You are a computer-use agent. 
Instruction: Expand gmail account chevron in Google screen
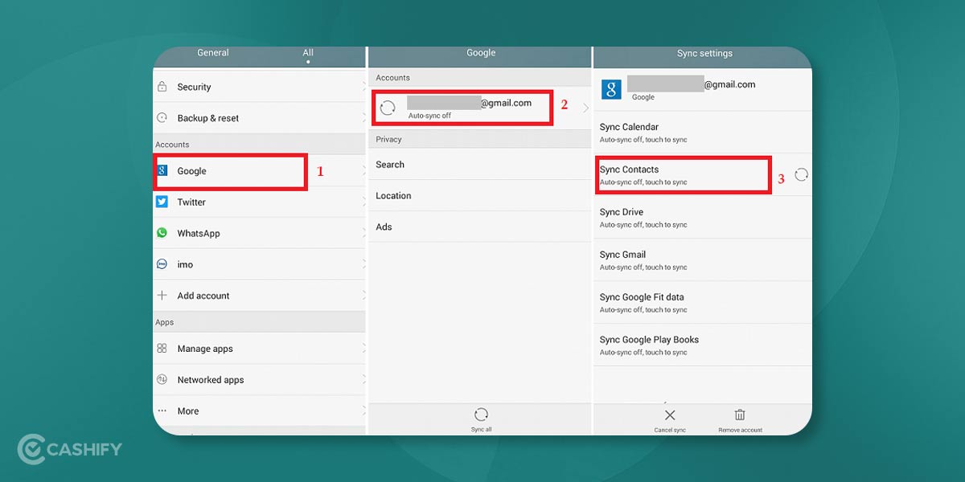click(585, 108)
